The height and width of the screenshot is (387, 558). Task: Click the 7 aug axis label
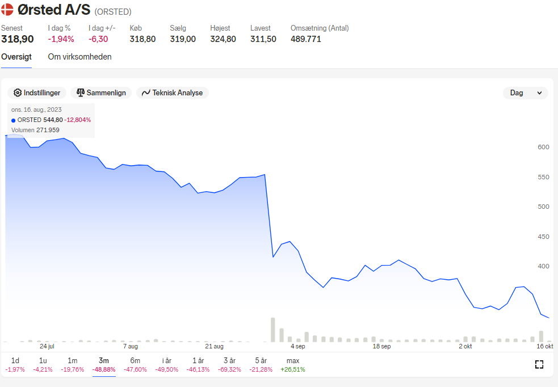[131, 347]
